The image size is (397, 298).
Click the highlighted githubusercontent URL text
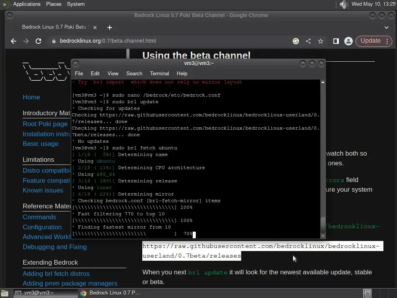point(263,251)
